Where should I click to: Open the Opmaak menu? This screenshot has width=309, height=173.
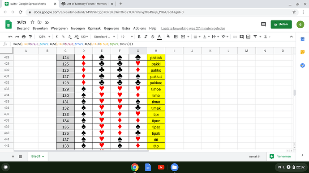94,29
